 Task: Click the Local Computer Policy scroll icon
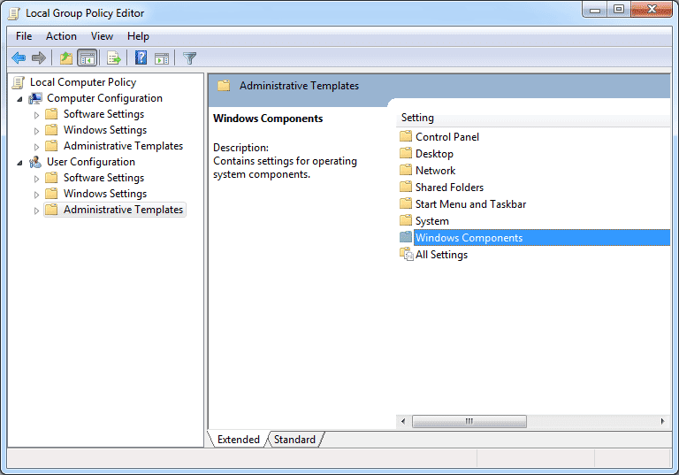tap(19, 82)
